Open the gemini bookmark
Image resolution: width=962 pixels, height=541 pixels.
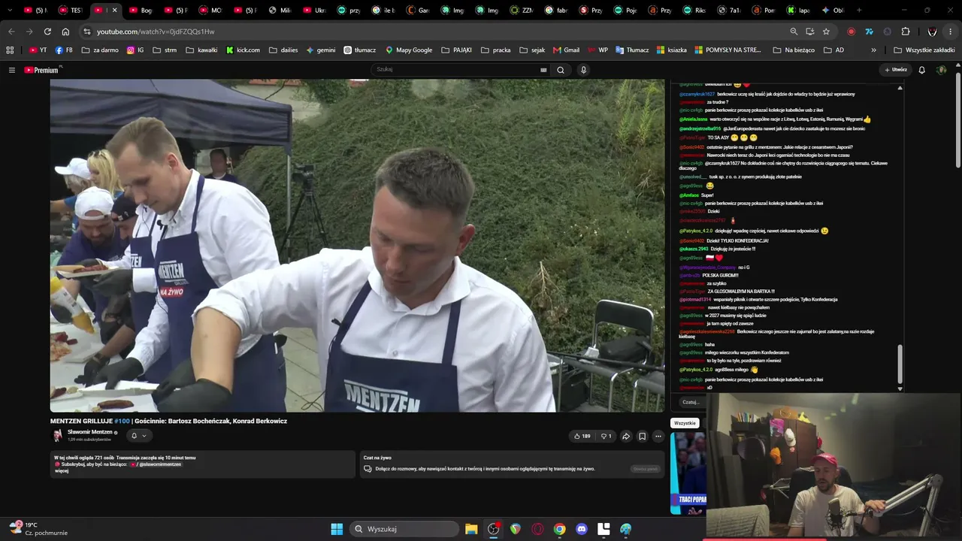point(320,50)
